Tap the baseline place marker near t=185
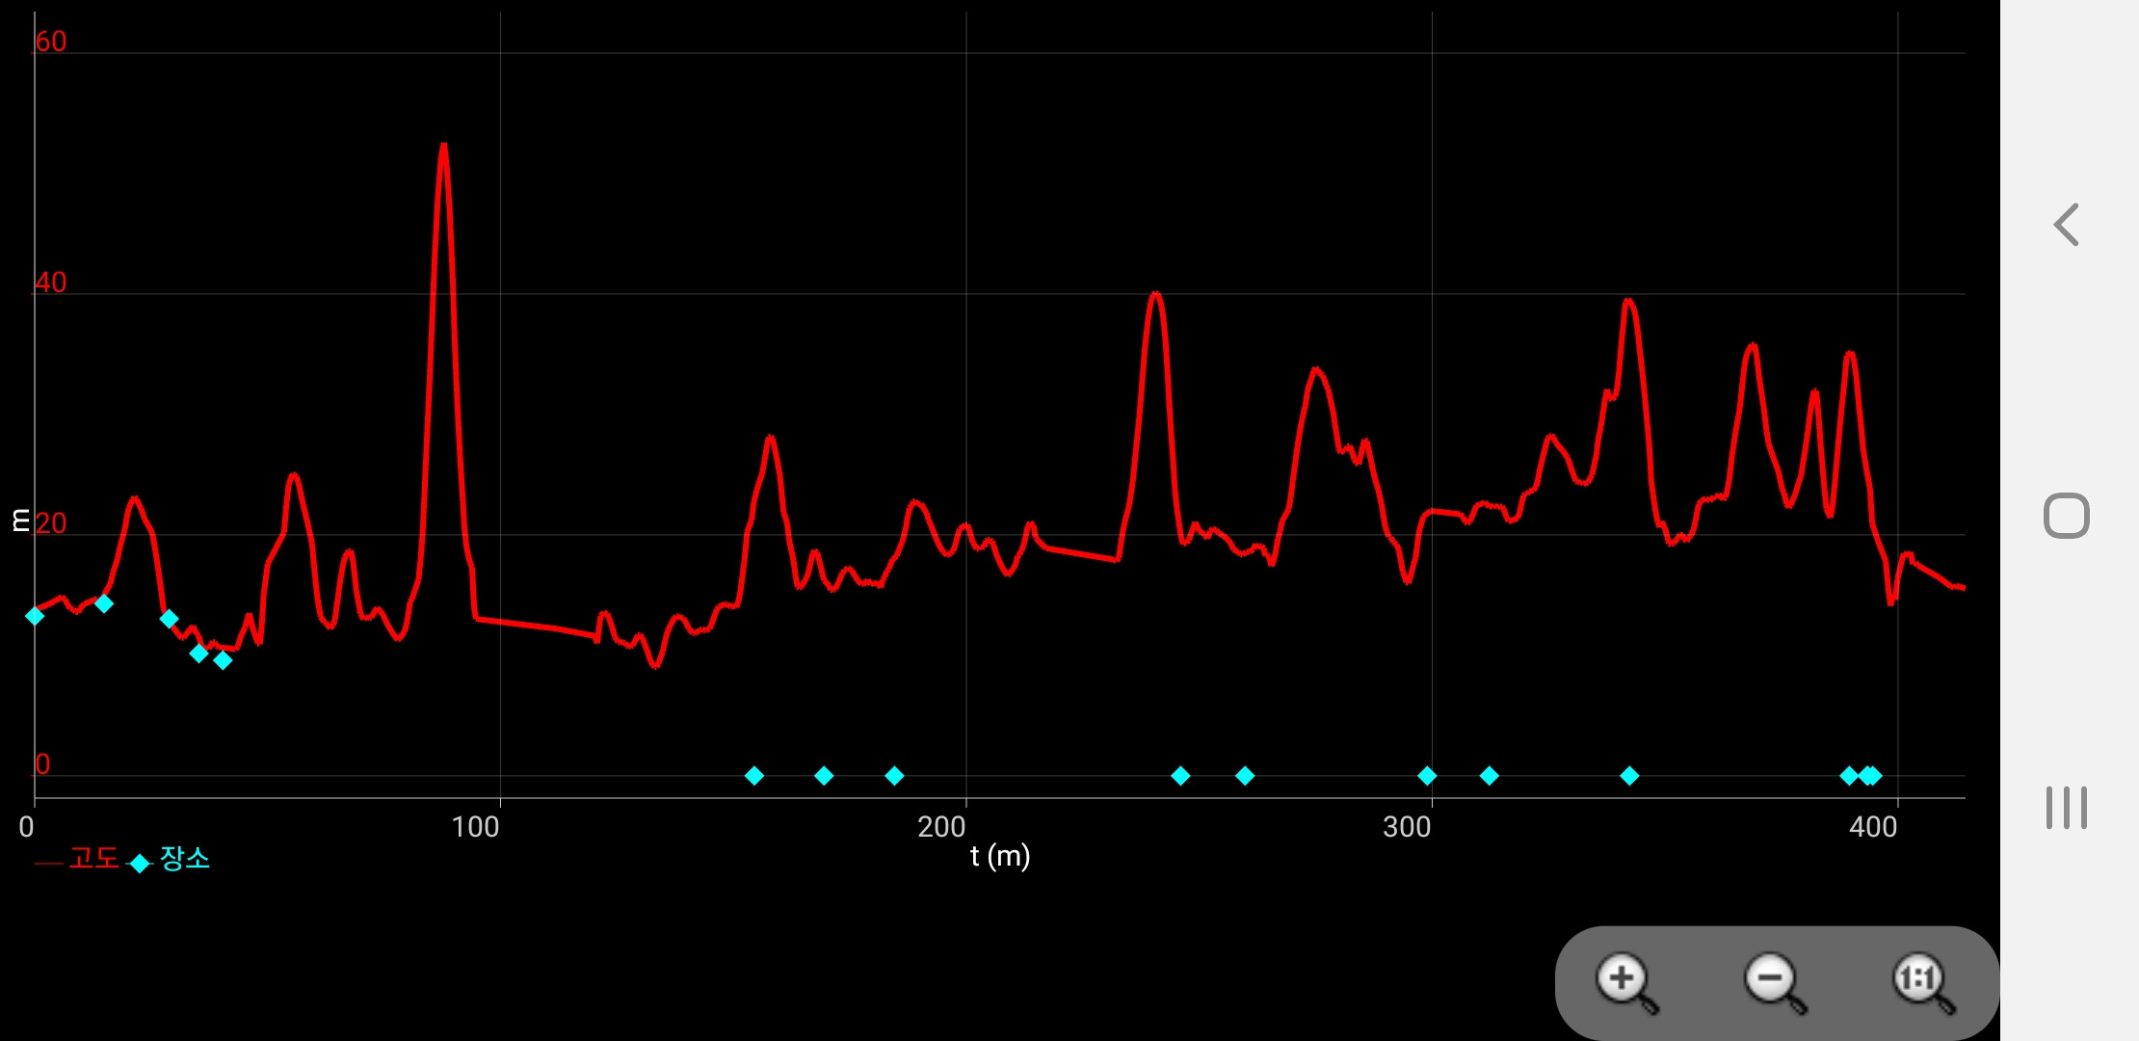The image size is (2139, 1041). (x=894, y=775)
